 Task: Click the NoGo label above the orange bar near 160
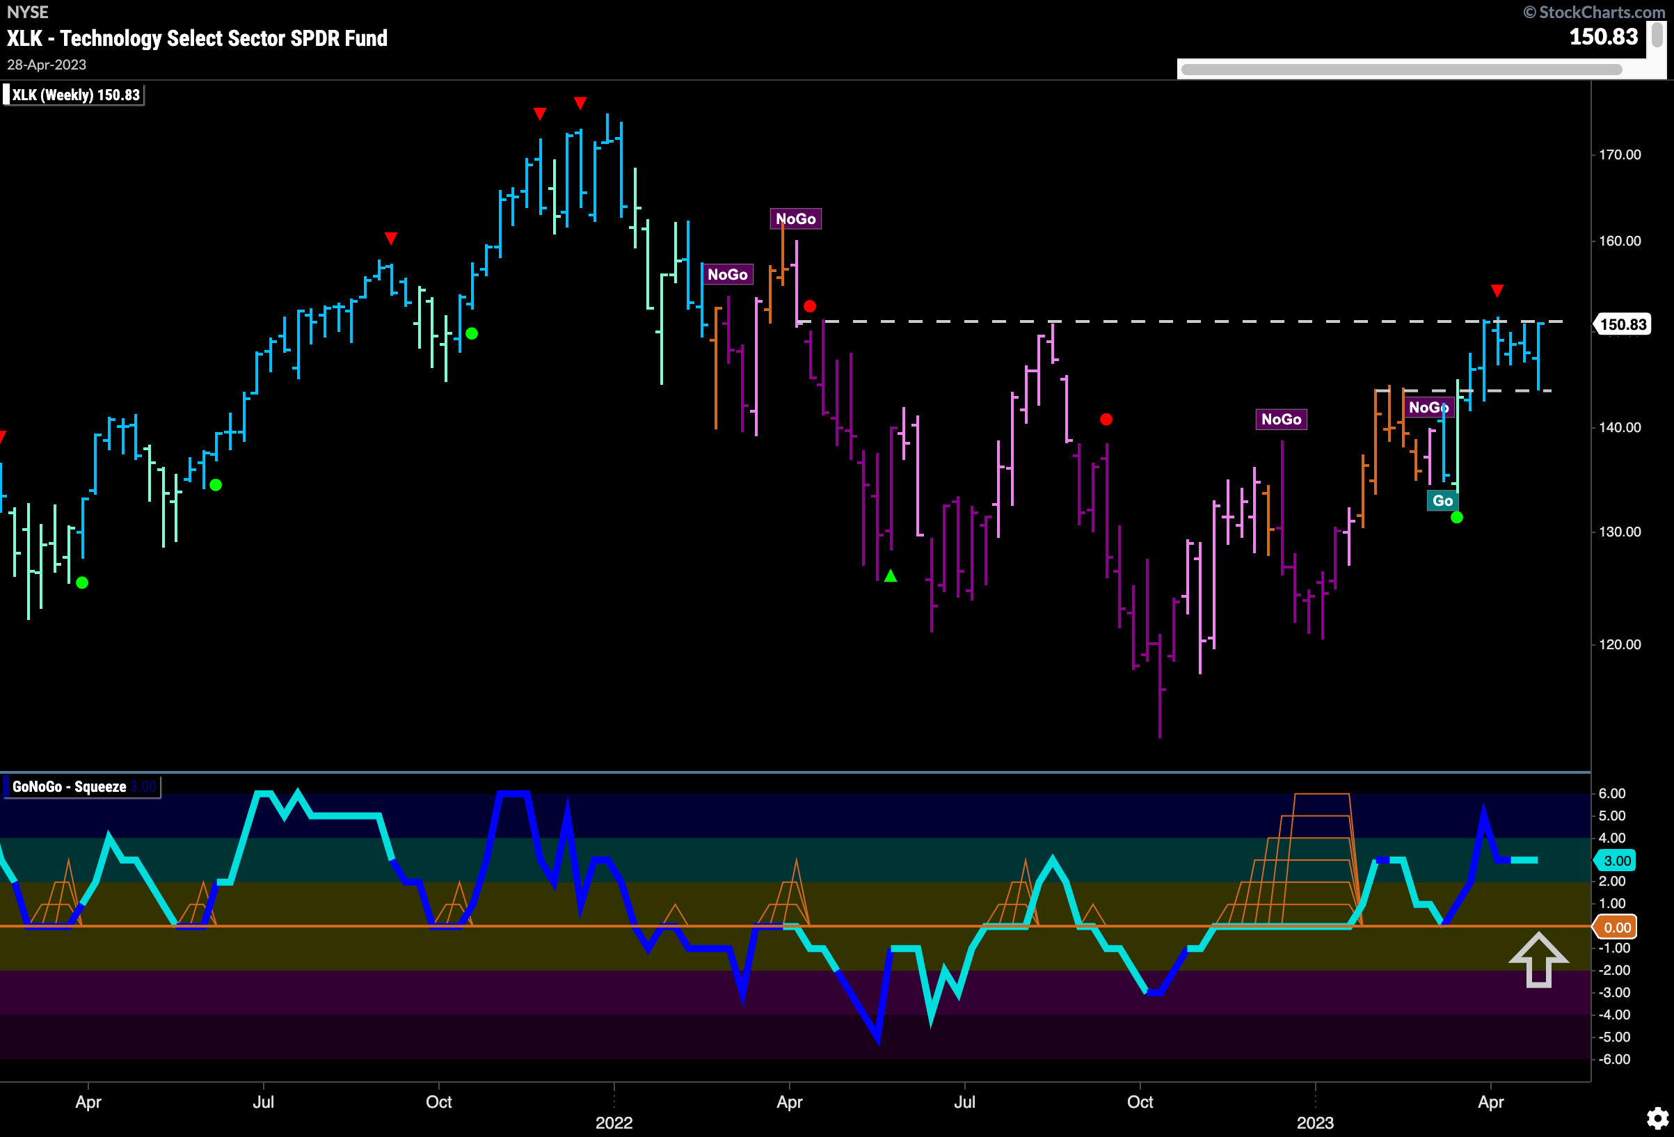795,219
